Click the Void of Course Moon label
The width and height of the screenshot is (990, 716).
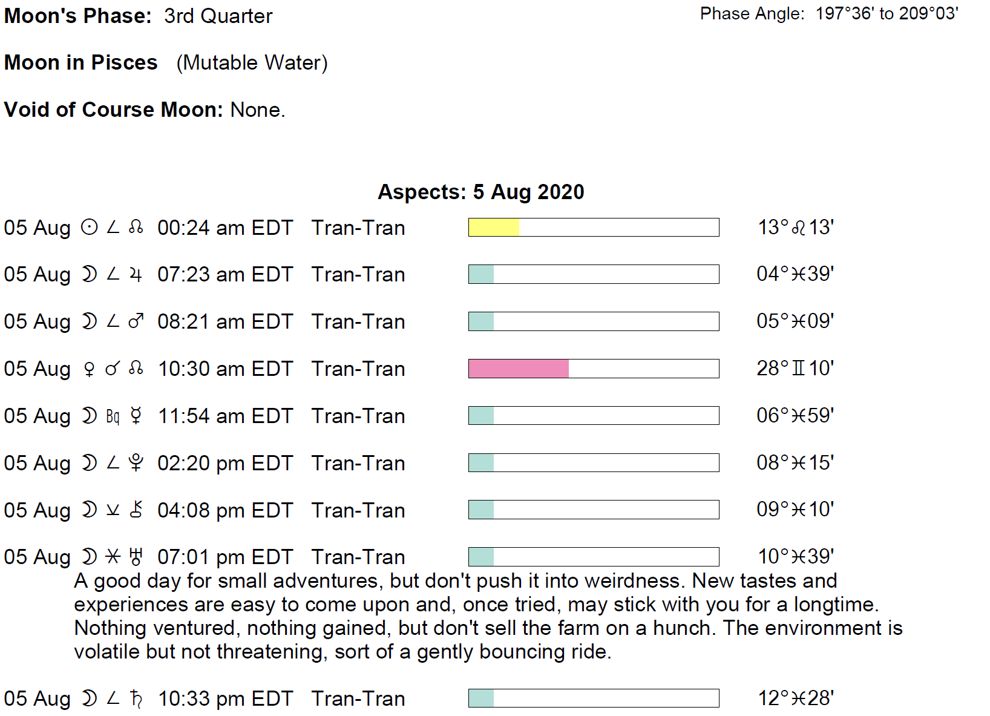point(114,110)
